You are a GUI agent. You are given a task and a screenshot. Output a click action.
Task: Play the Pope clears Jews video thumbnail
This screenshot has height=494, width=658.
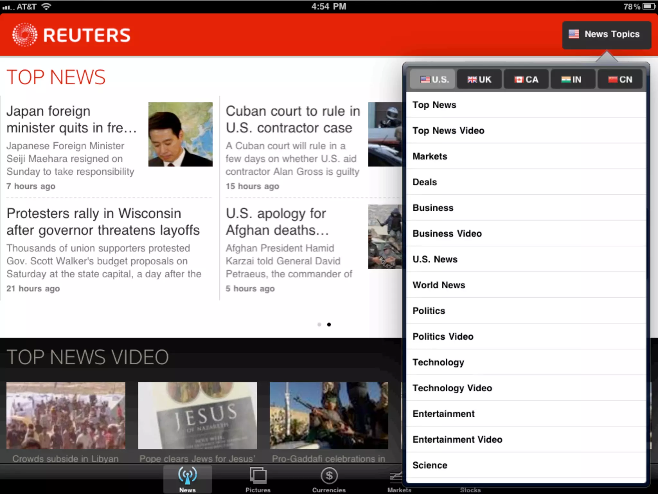coord(197,415)
